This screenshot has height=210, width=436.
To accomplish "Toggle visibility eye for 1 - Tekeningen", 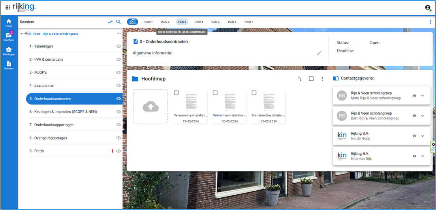I will [x=118, y=46].
